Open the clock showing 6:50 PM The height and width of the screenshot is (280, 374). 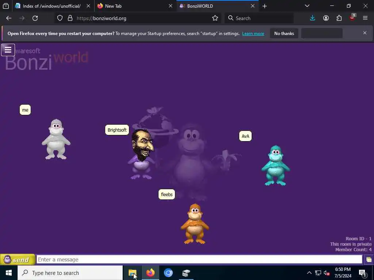pyautogui.click(x=343, y=273)
